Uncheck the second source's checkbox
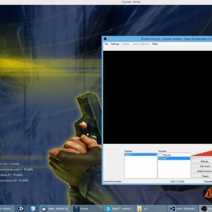Image resolution: width=212 pixels, height=212 pixels. click(160, 159)
